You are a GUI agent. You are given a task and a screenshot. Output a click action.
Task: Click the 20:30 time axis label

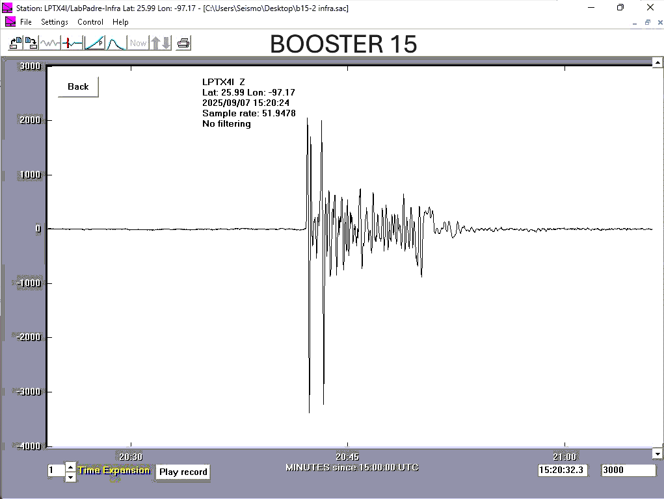point(131,457)
